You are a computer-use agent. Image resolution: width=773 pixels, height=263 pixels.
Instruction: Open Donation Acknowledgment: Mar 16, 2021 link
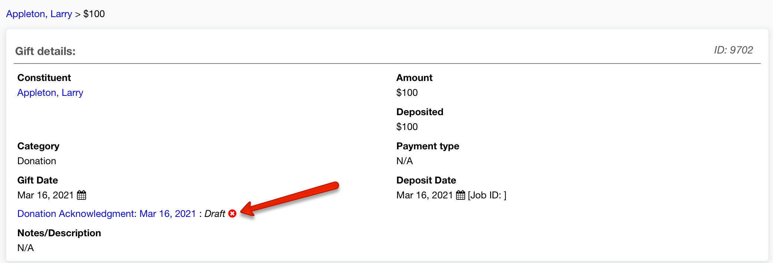(x=107, y=214)
